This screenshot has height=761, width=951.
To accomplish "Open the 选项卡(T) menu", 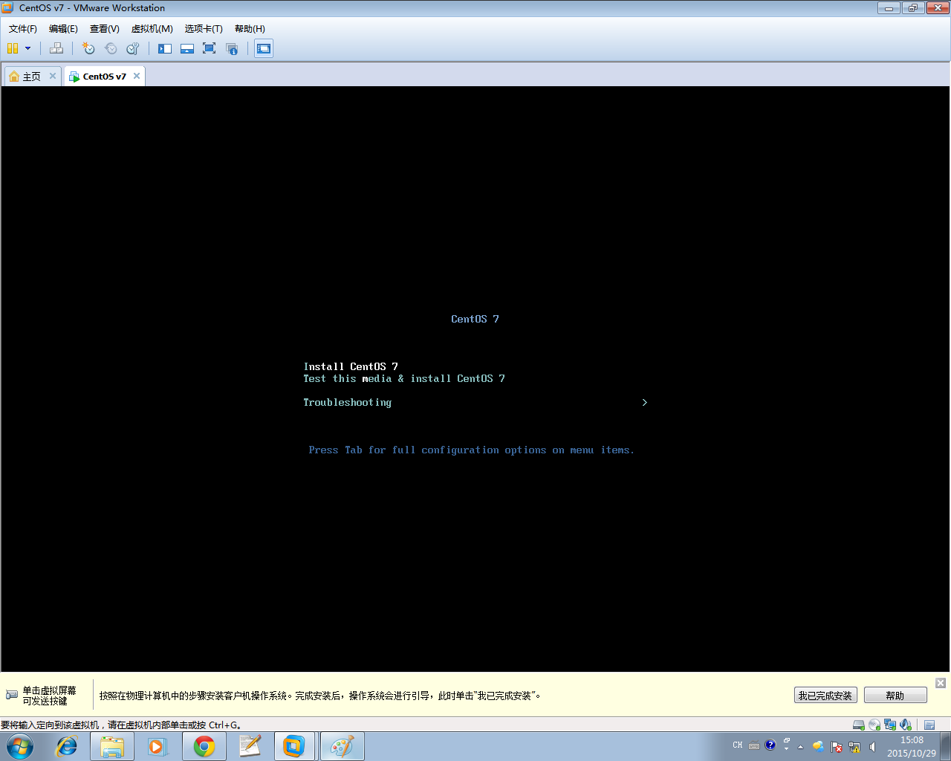I will (x=204, y=28).
